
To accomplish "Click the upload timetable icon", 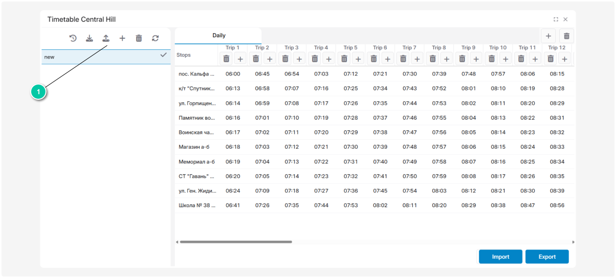I will [106, 38].
